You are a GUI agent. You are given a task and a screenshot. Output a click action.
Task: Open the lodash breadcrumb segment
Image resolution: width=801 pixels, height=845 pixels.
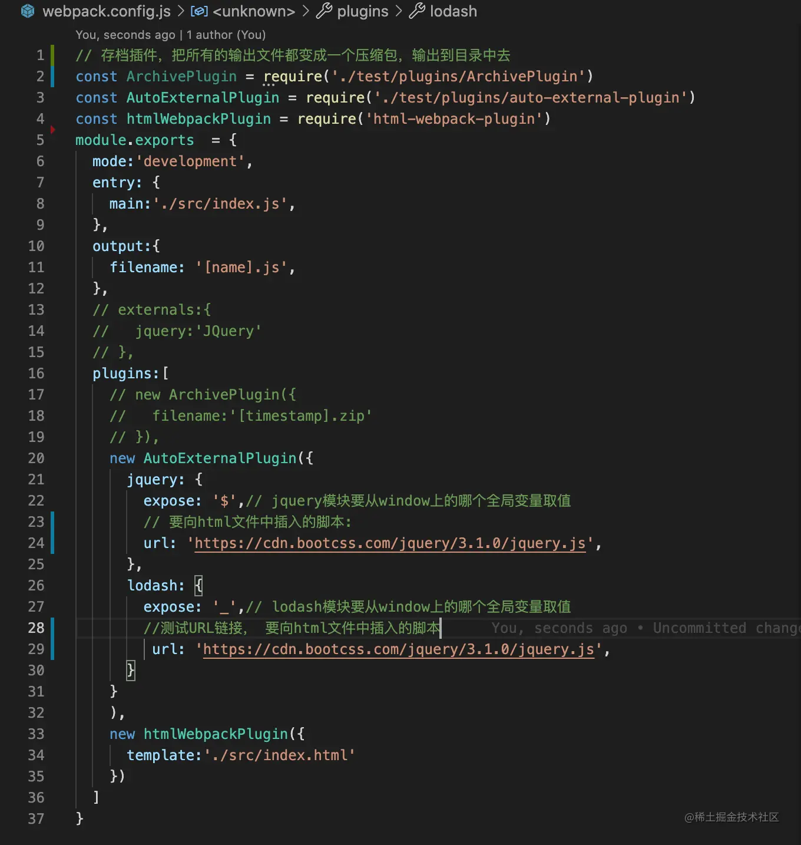454,11
